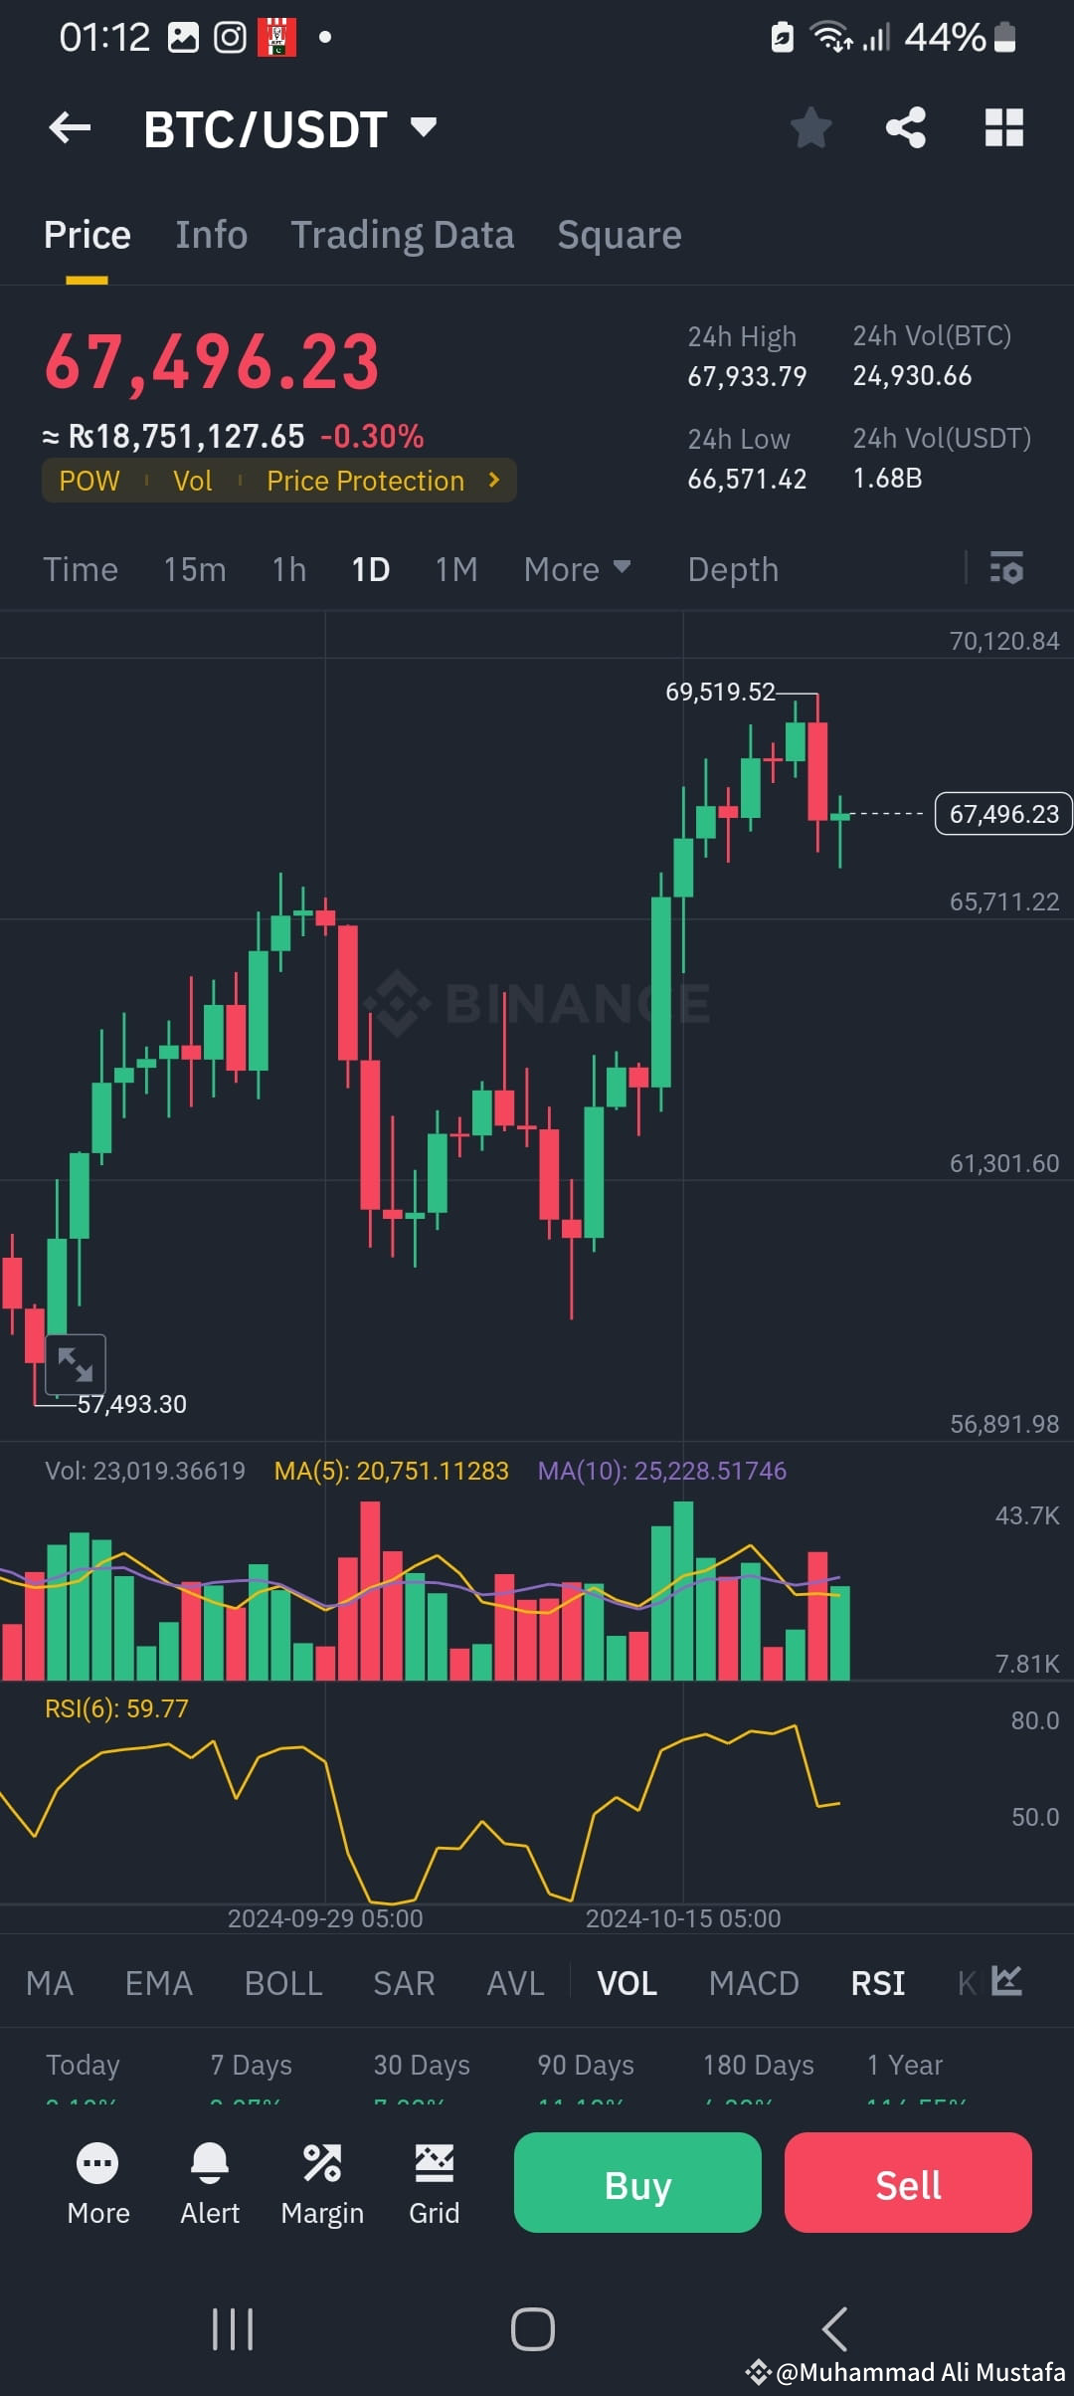Favorite the BTC/USDT pair with the star
The image size is (1074, 2396).
[810, 128]
